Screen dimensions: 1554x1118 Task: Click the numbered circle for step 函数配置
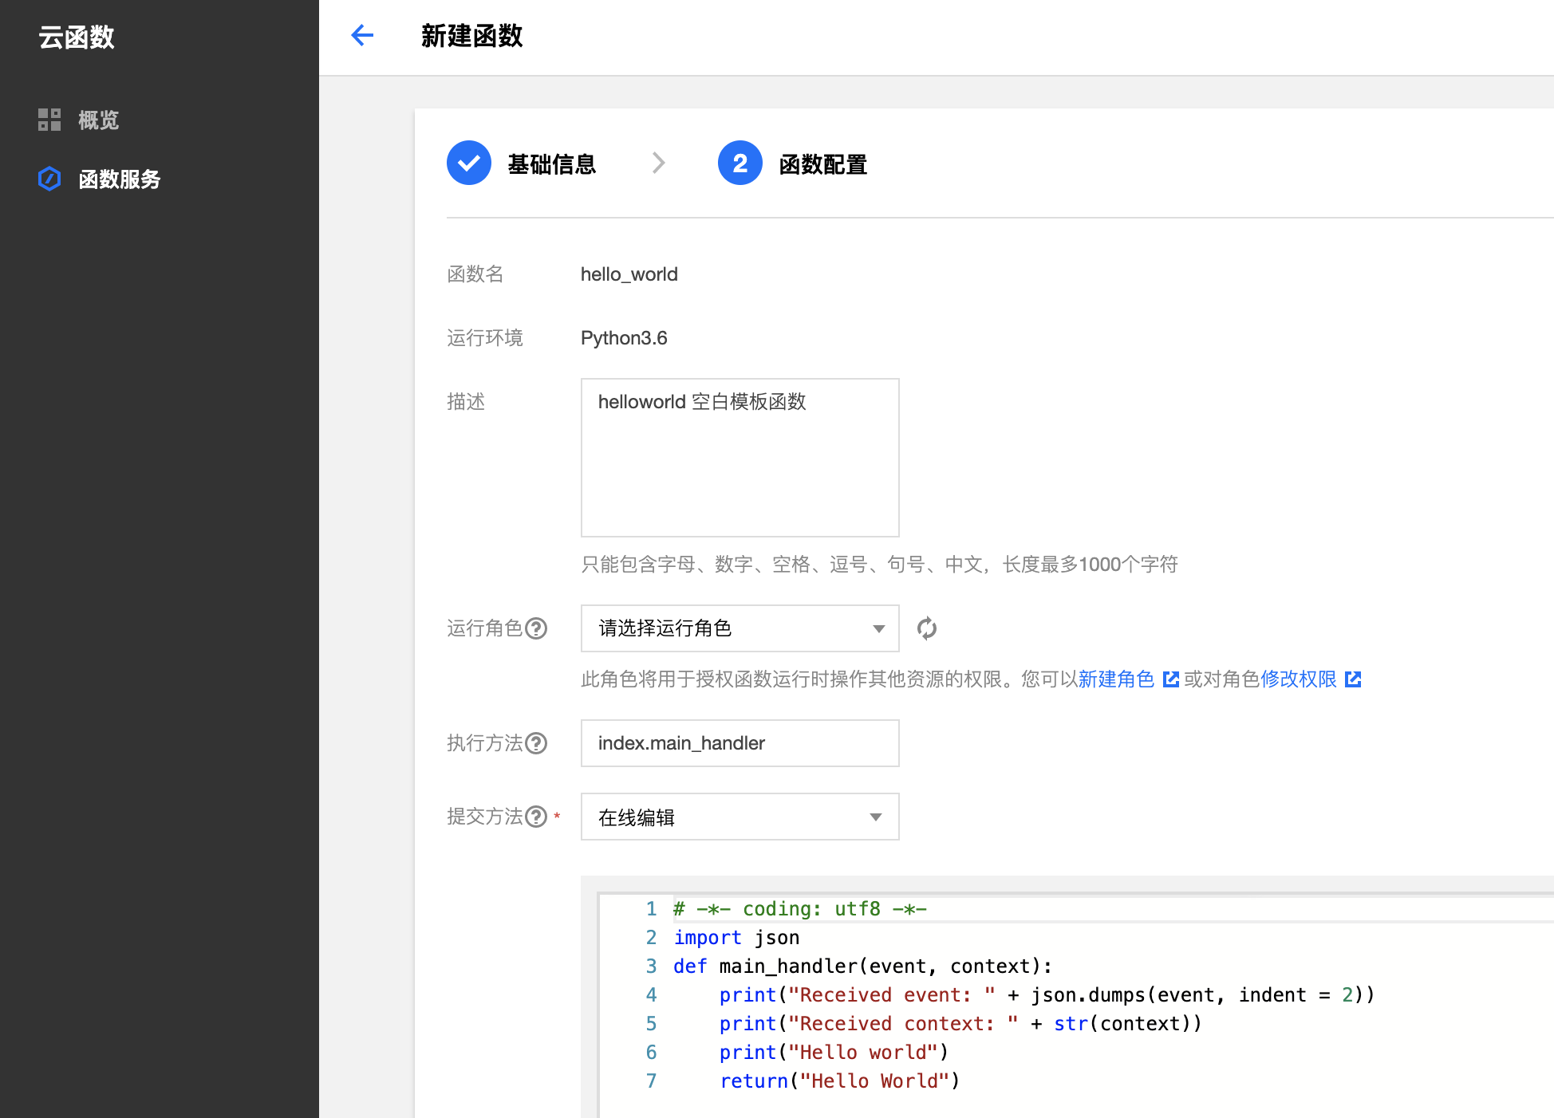click(740, 163)
